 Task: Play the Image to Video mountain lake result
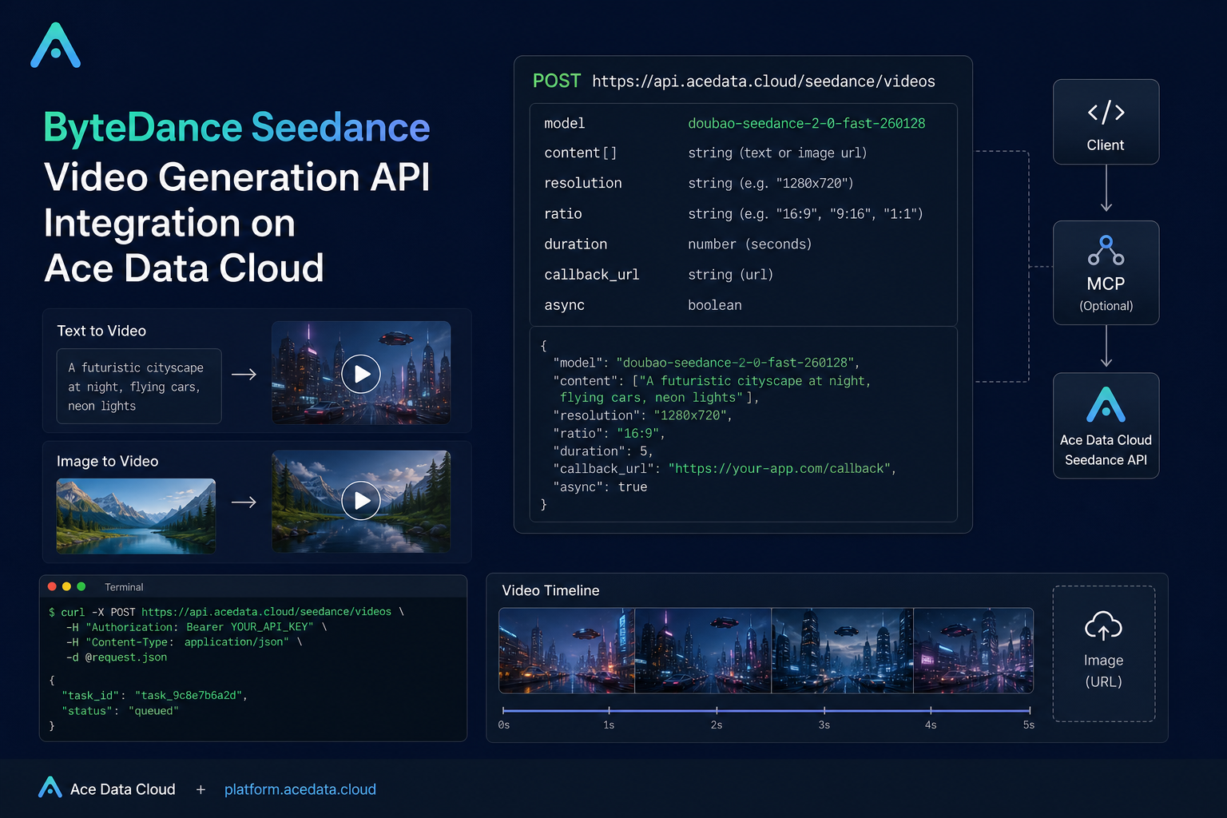pos(361,501)
